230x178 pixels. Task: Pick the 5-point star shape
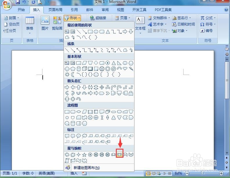pyautogui.click(x=84, y=154)
